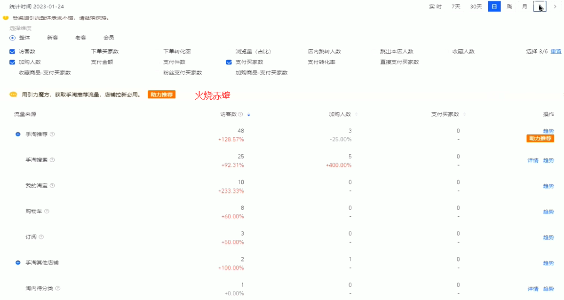Enable the 收藏商品-支付买家数 metric
Image resolution: width=564 pixels, height=300 pixels.
(x=45, y=73)
